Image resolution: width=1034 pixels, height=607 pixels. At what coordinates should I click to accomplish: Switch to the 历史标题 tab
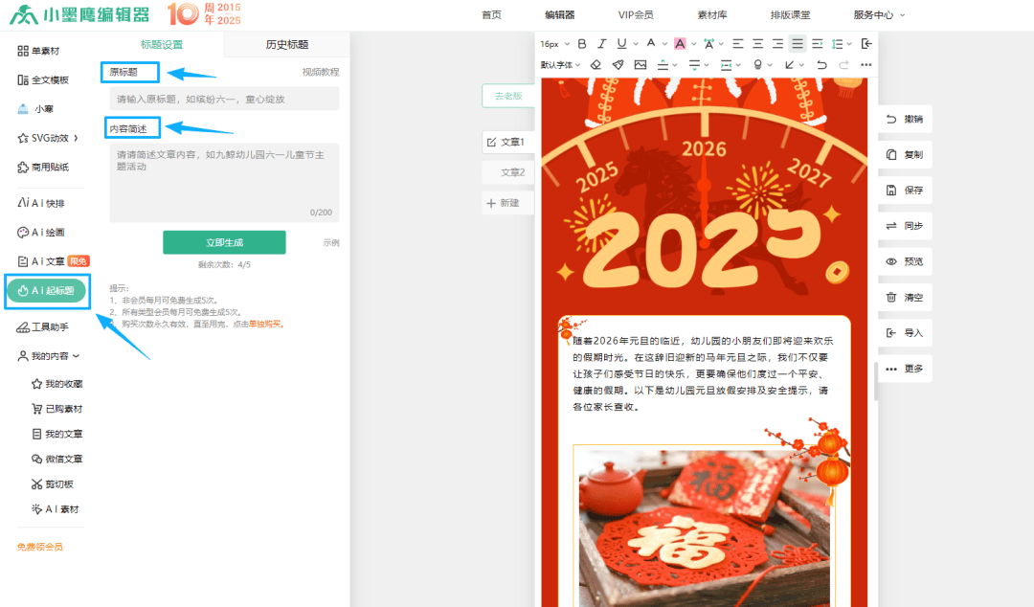click(x=287, y=44)
